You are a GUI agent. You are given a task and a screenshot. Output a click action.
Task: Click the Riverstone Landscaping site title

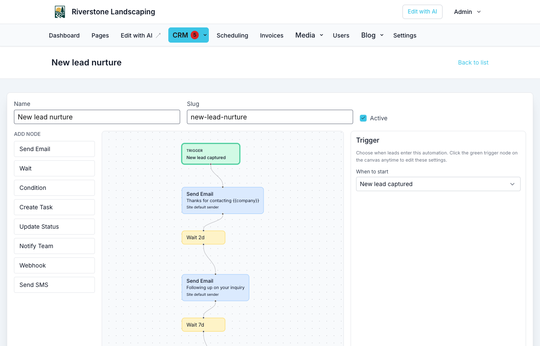click(113, 12)
